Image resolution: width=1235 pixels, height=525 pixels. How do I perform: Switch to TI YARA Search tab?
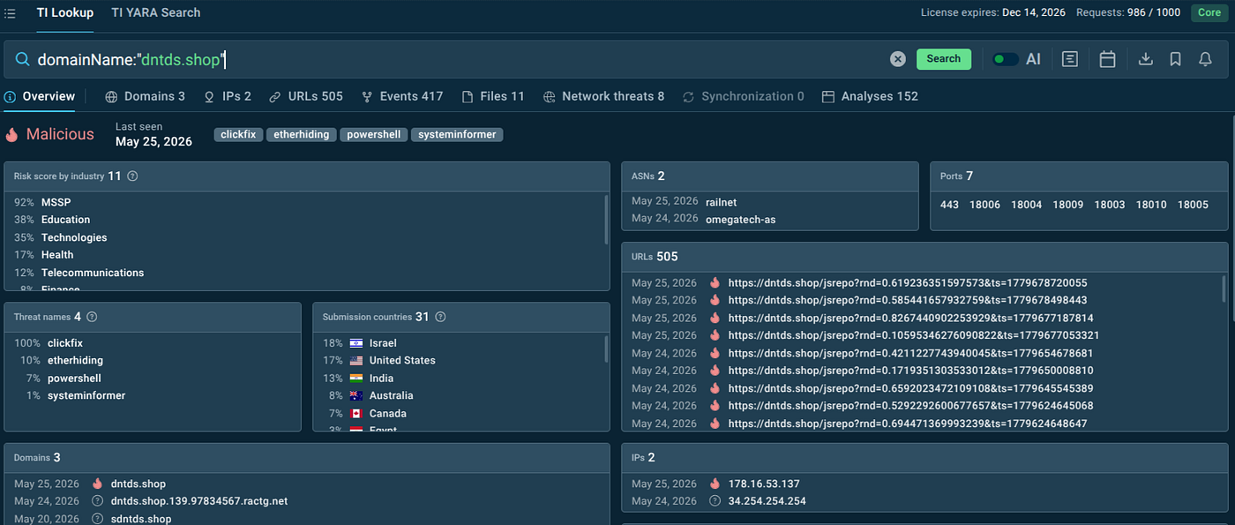click(155, 12)
